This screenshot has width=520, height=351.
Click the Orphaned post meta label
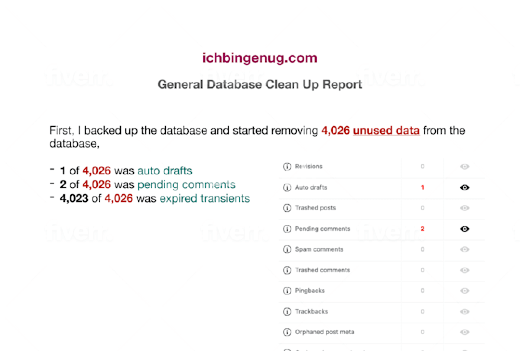point(324,332)
